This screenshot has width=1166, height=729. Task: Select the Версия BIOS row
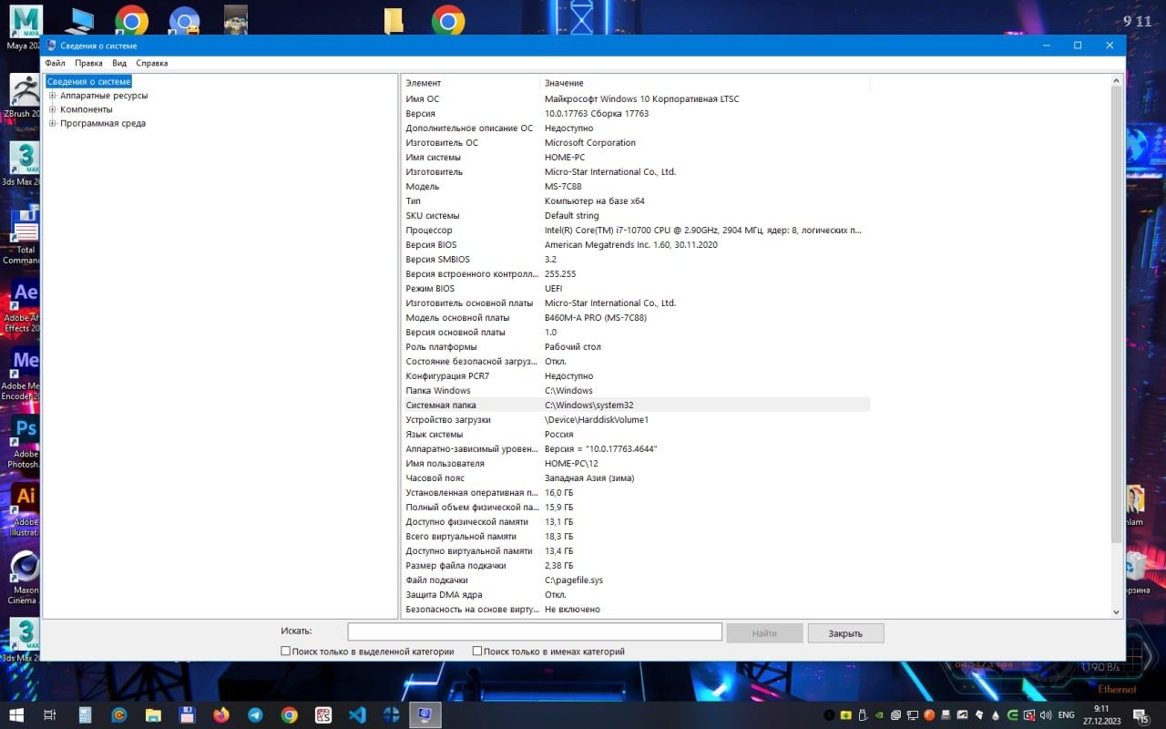click(636, 244)
